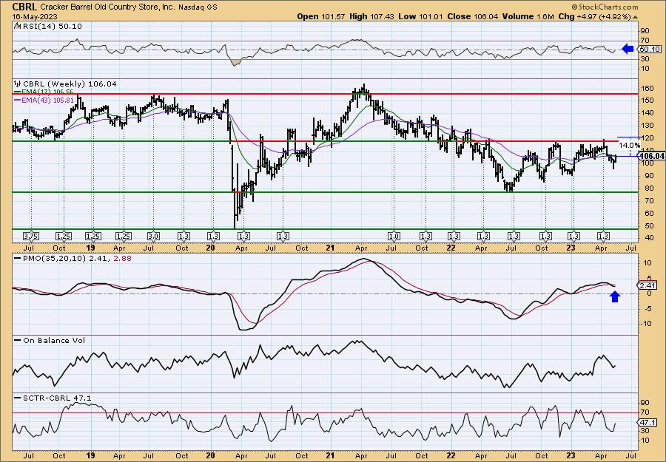Click the High 107.43 value
The image size is (666, 462).
coord(371,16)
